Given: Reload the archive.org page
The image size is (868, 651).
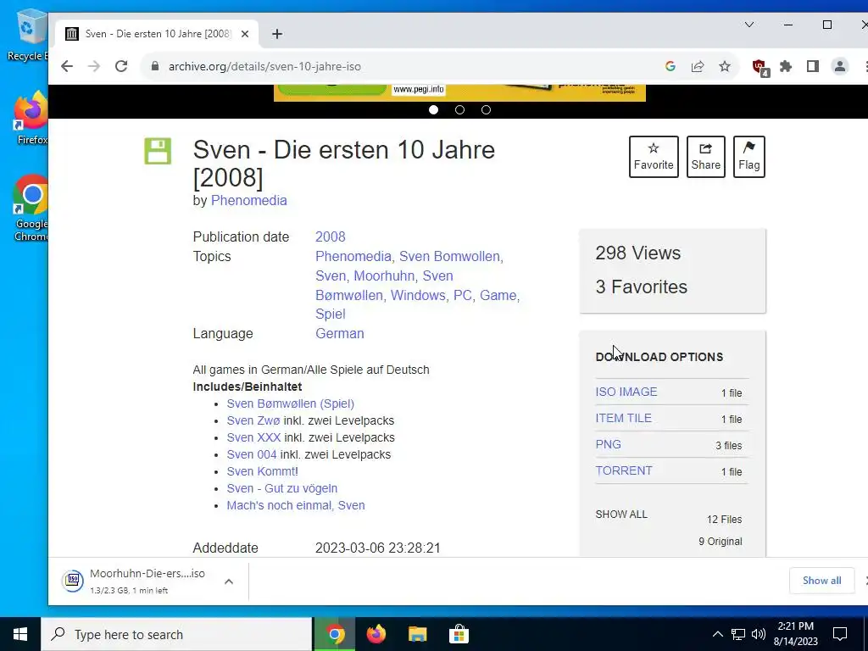Looking at the screenshot, I should pos(121,66).
